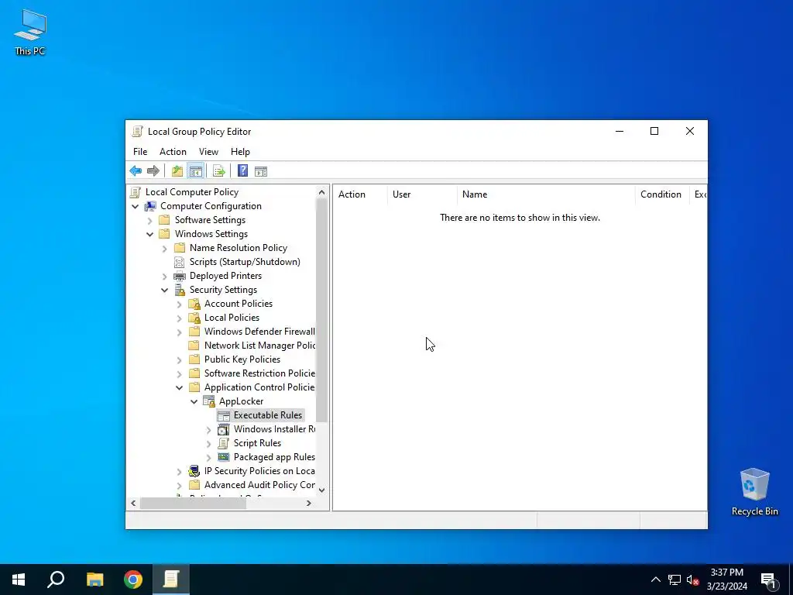Open File Explorer from the taskbar
The width and height of the screenshot is (793, 595).
click(94, 580)
